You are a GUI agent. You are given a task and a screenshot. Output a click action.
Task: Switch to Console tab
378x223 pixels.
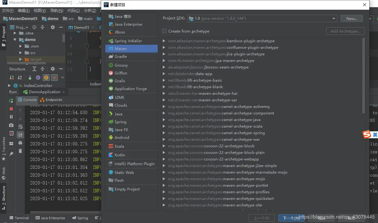(27, 100)
